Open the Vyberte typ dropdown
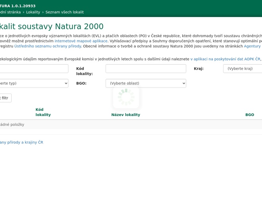262x198 pixels. click(34, 83)
